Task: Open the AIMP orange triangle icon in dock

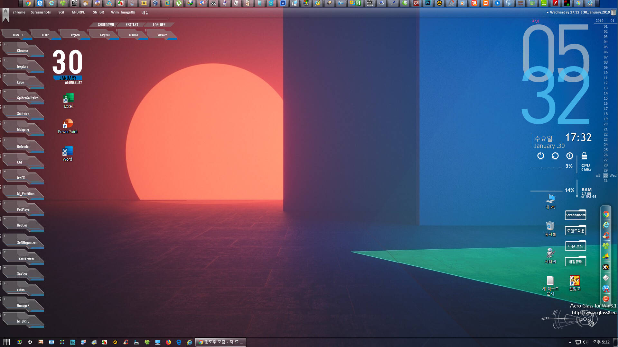Action: click(439, 3)
